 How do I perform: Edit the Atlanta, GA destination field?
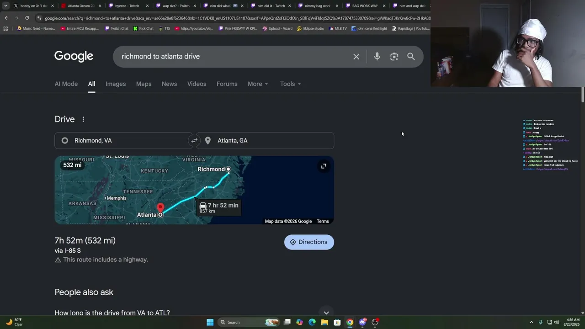[266, 141]
